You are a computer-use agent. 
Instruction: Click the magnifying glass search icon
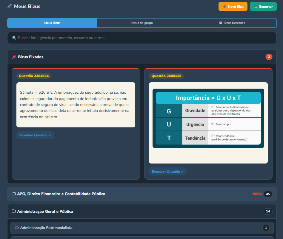[14, 38]
